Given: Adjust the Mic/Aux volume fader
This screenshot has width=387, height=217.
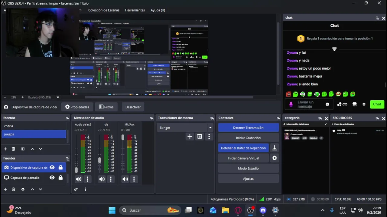Looking at the screenshot, I should pos(123,137).
